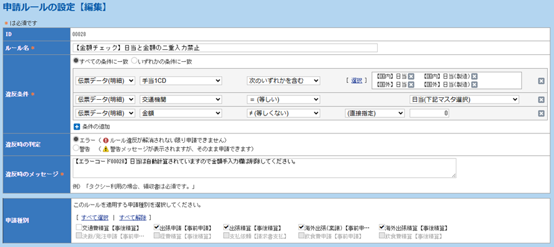The image size is (554, 247).
Task: Check 交通費精算【事後精算】 checkbox
Action: tap(79, 227)
